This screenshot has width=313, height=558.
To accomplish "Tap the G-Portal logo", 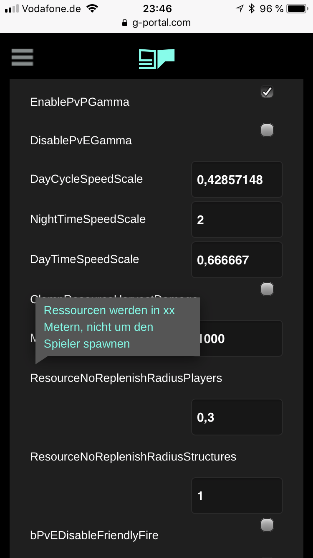I will pos(156,59).
